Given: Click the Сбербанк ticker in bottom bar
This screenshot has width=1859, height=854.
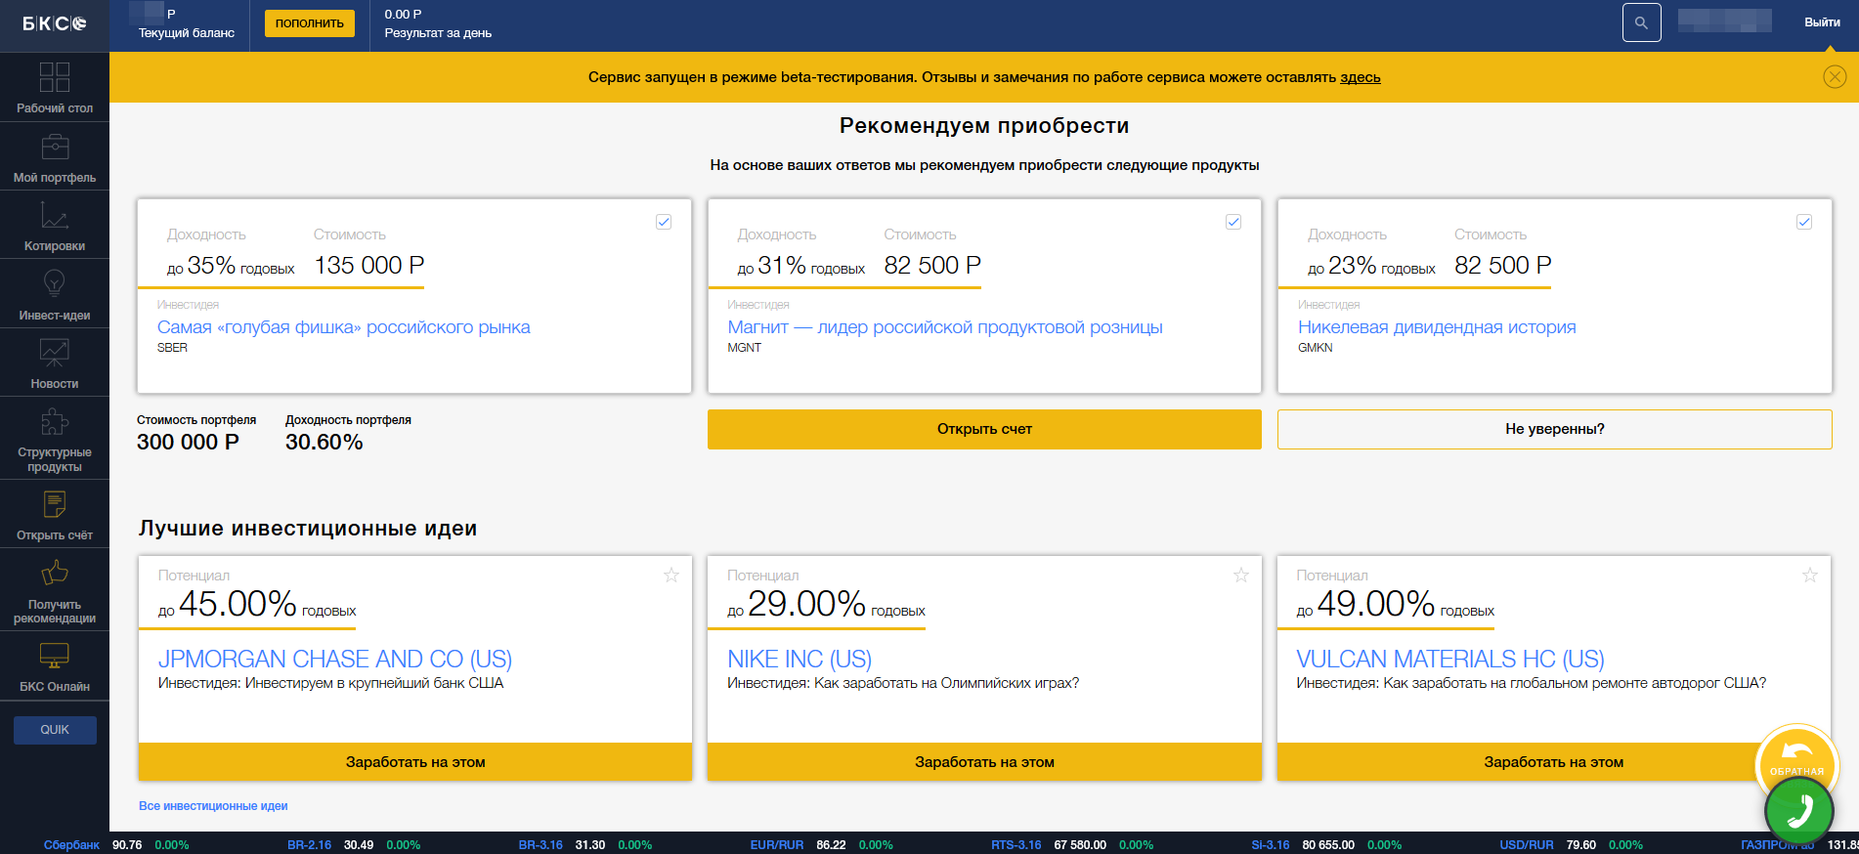Looking at the screenshot, I should tap(71, 845).
